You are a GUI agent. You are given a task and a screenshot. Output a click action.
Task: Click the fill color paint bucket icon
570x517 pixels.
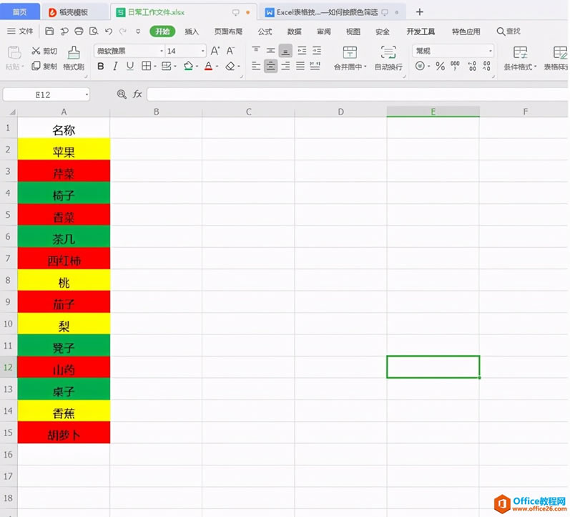(188, 67)
